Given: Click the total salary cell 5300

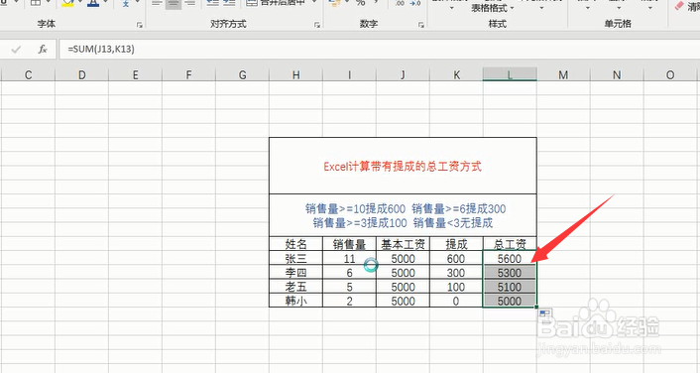Looking at the screenshot, I should click(510, 273).
